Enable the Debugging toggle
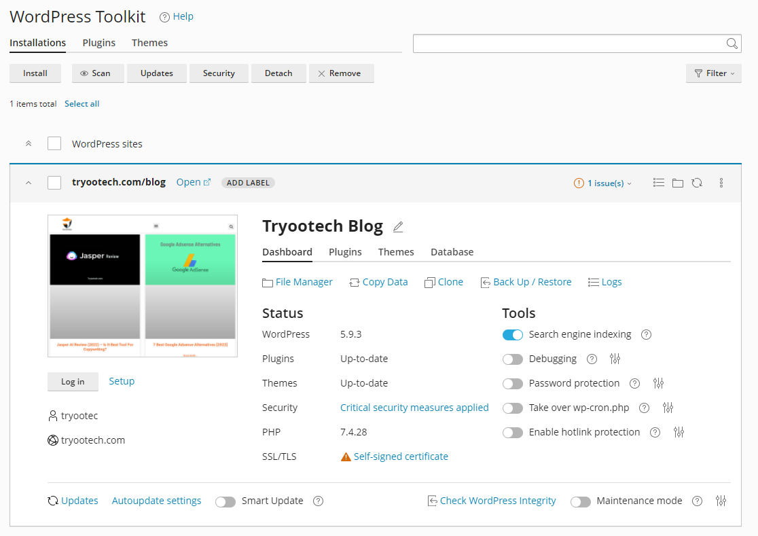This screenshot has width=758, height=536. click(512, 359)
